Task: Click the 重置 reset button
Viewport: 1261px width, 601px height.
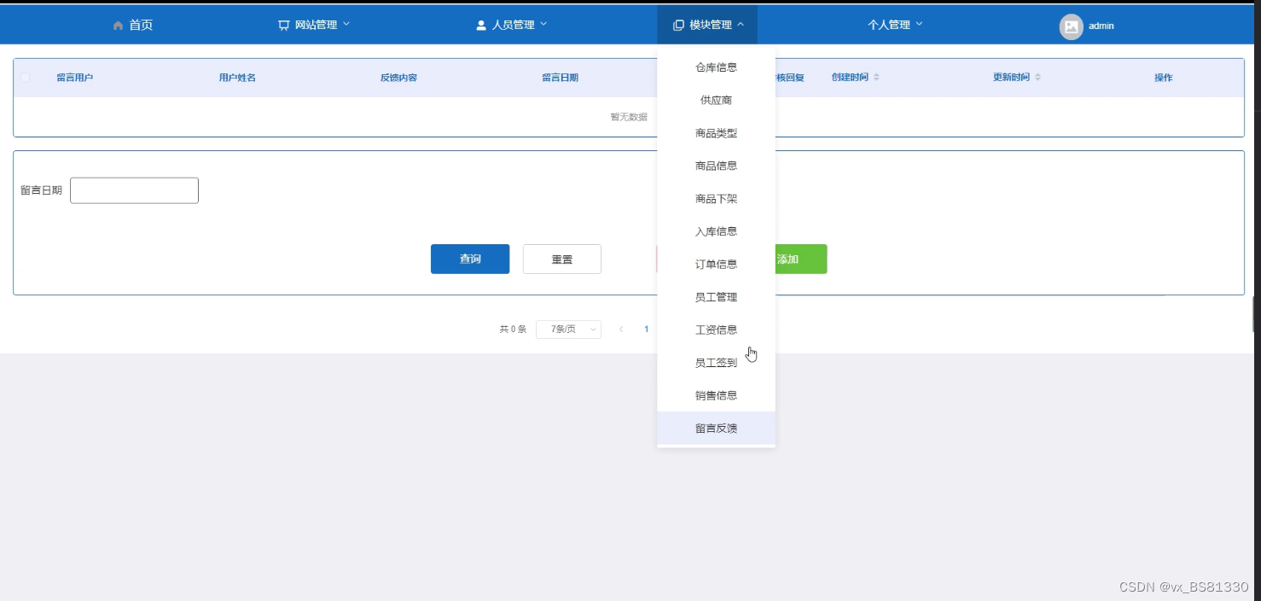Action: (562, 259)
